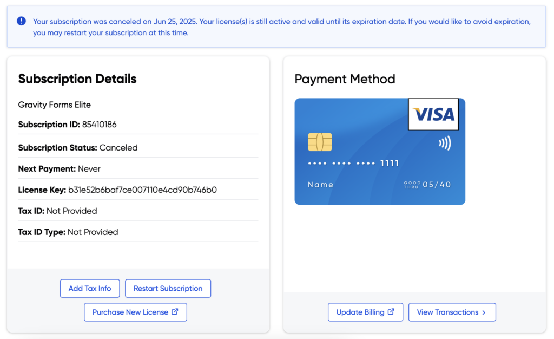This screenshot has height=339, width=554.
Task: Open Purchase New License page
Action: coord(135,312)
